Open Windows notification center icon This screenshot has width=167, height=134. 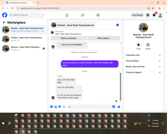(163, 123)
